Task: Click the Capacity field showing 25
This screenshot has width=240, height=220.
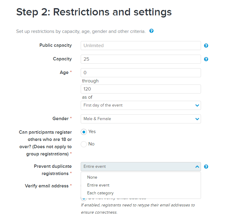Action: (x=141, y=59)
